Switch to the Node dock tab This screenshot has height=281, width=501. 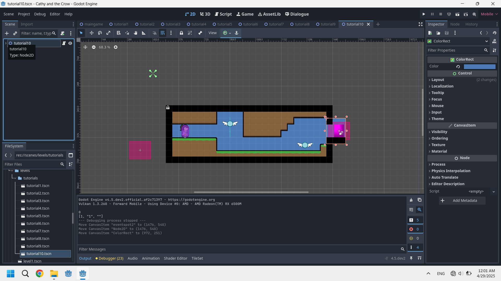tap(455, 24)
